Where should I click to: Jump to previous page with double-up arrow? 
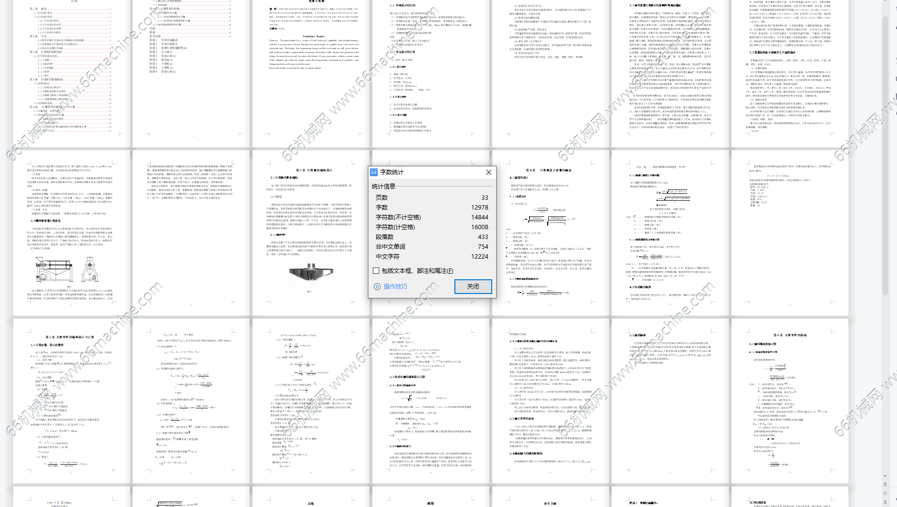(885, 484)
